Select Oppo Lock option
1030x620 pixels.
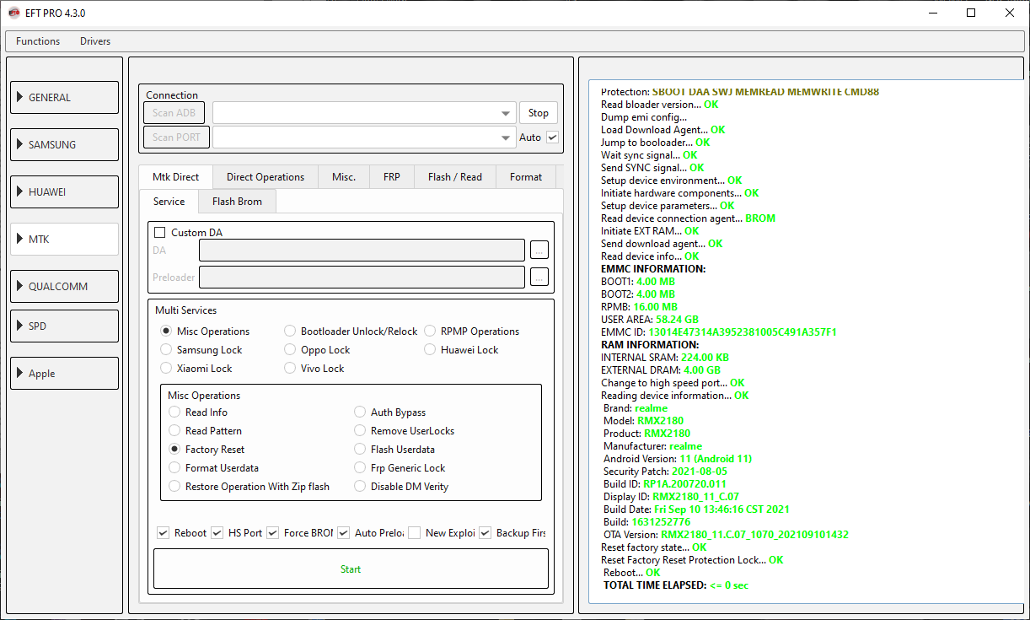tap(290, 350)
